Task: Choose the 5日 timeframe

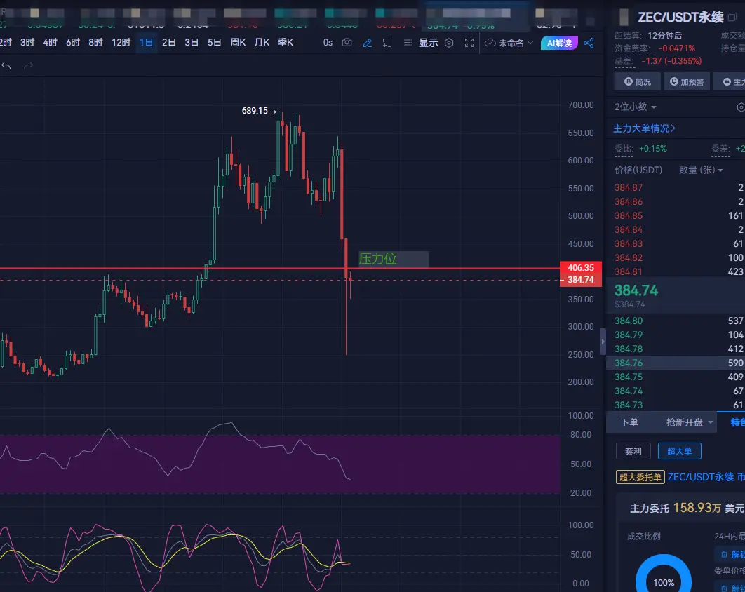Action: pyautogui.click(x=214, y=43)
